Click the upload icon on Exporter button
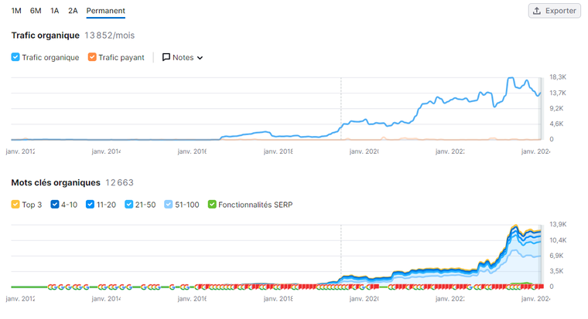 click(537, 11)
